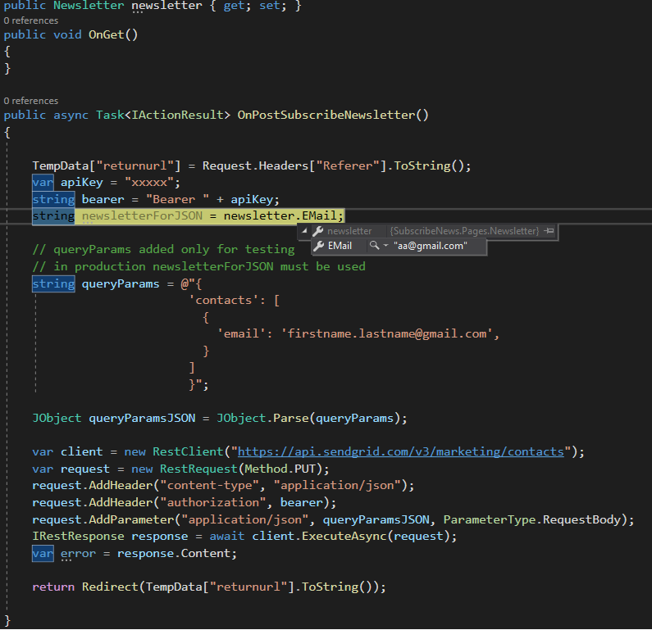This screenshot has height=630, width=652.
Task: Click the IRestResponse type name
Action: tap(78, 536)
